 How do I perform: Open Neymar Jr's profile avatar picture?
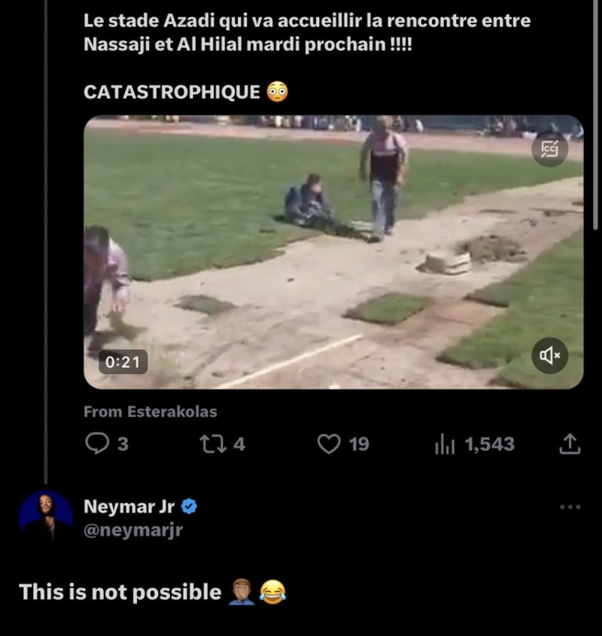coord(45,518)
